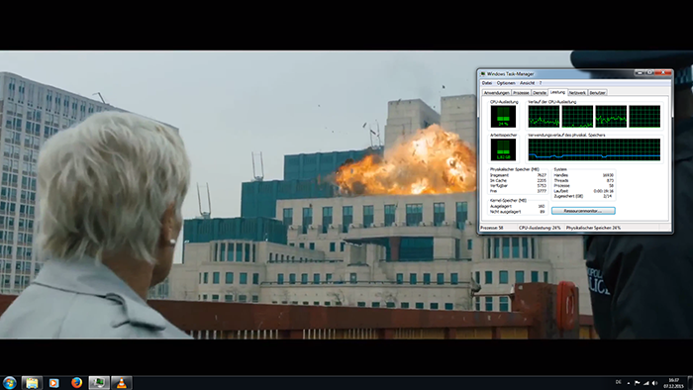Open the Optionen menu
Viewport: 693px width, 390px height.
506,83
